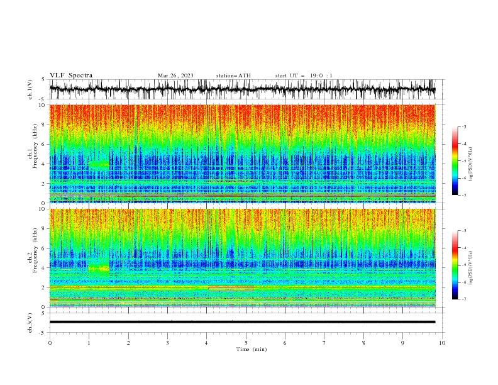Click the ch.1 color bar "log(PSD)(V²/Hz)" label
The image size is (498, 385).
tap(471, 164)
